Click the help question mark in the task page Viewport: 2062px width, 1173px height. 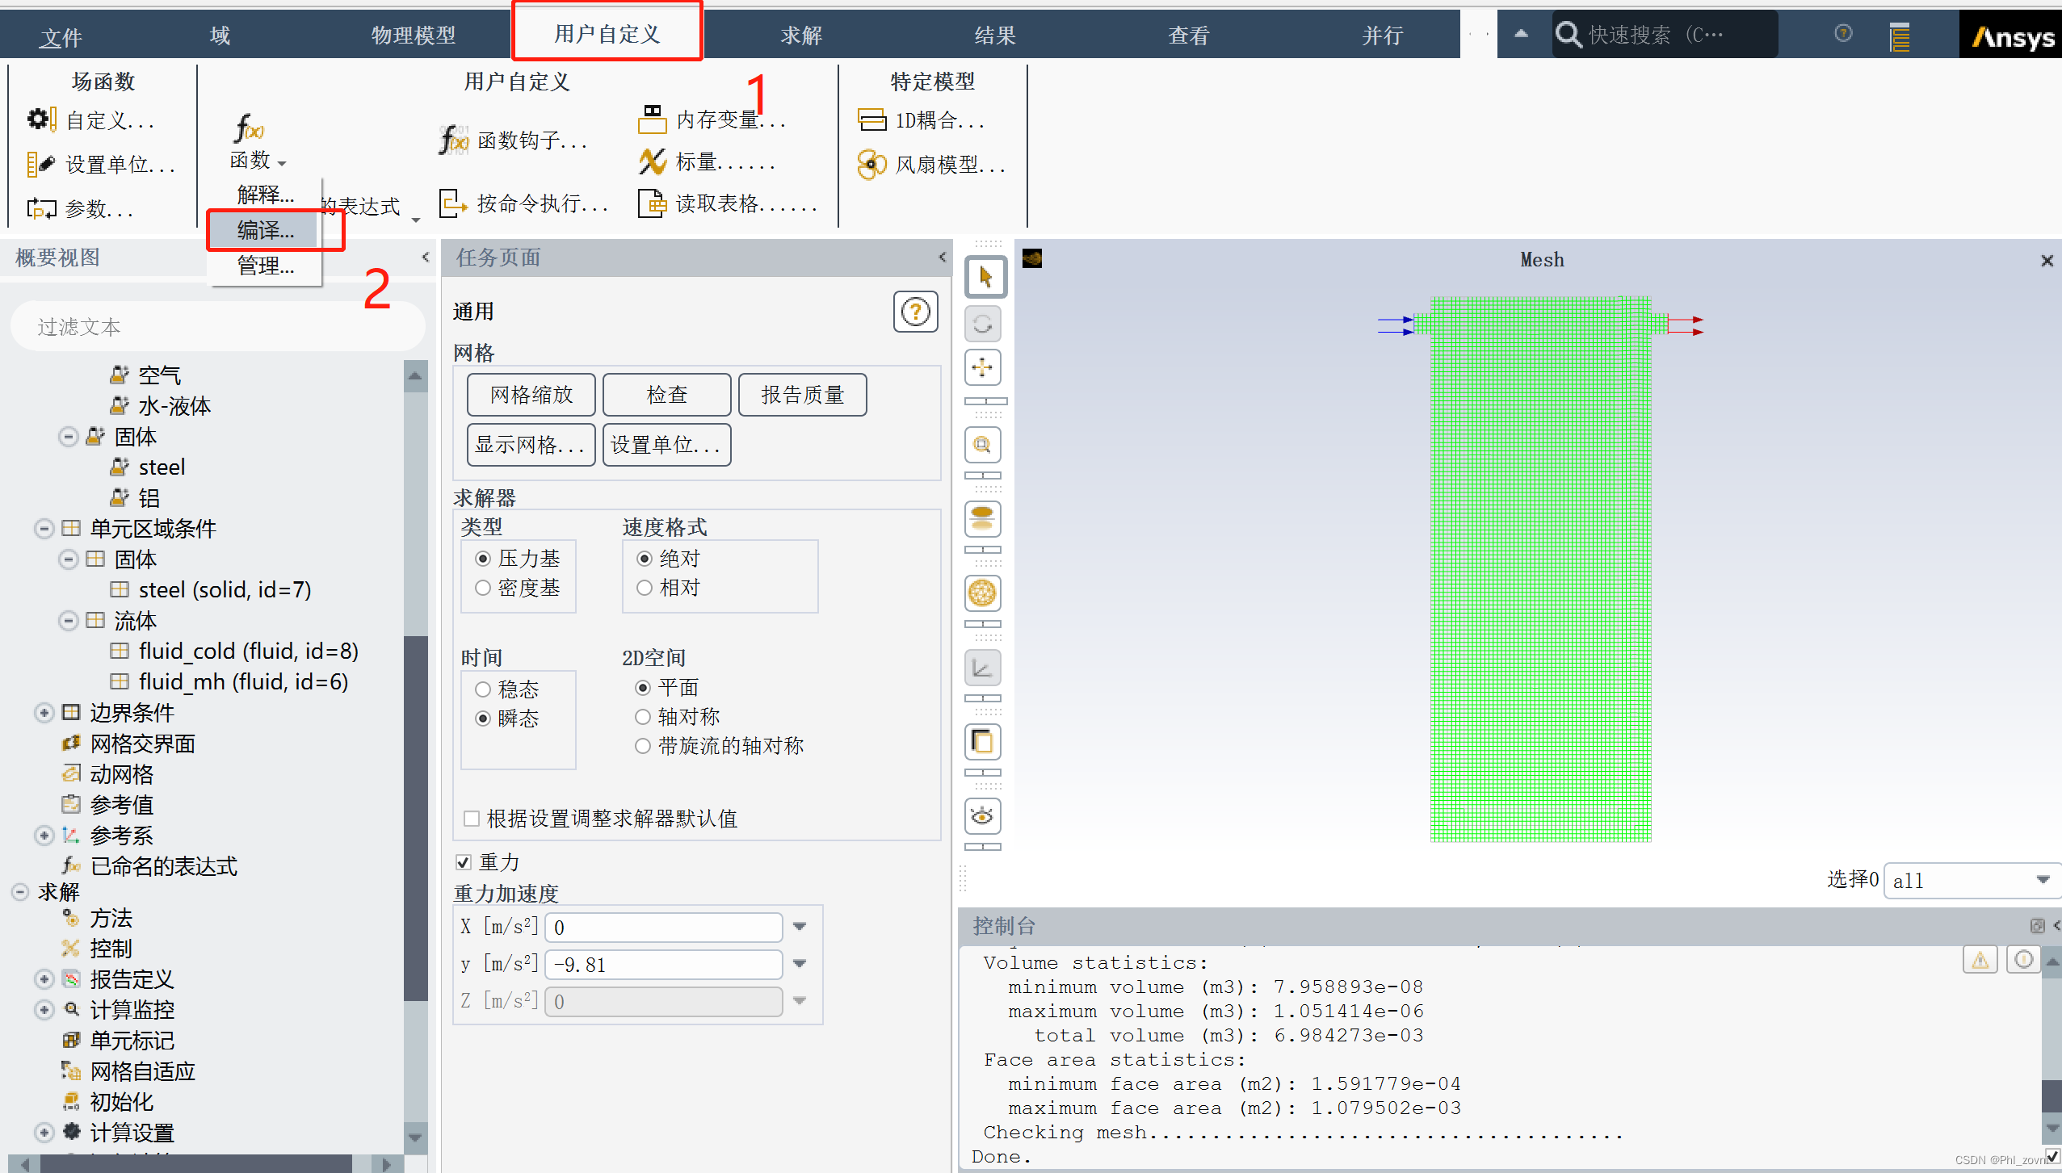(915, 312)
